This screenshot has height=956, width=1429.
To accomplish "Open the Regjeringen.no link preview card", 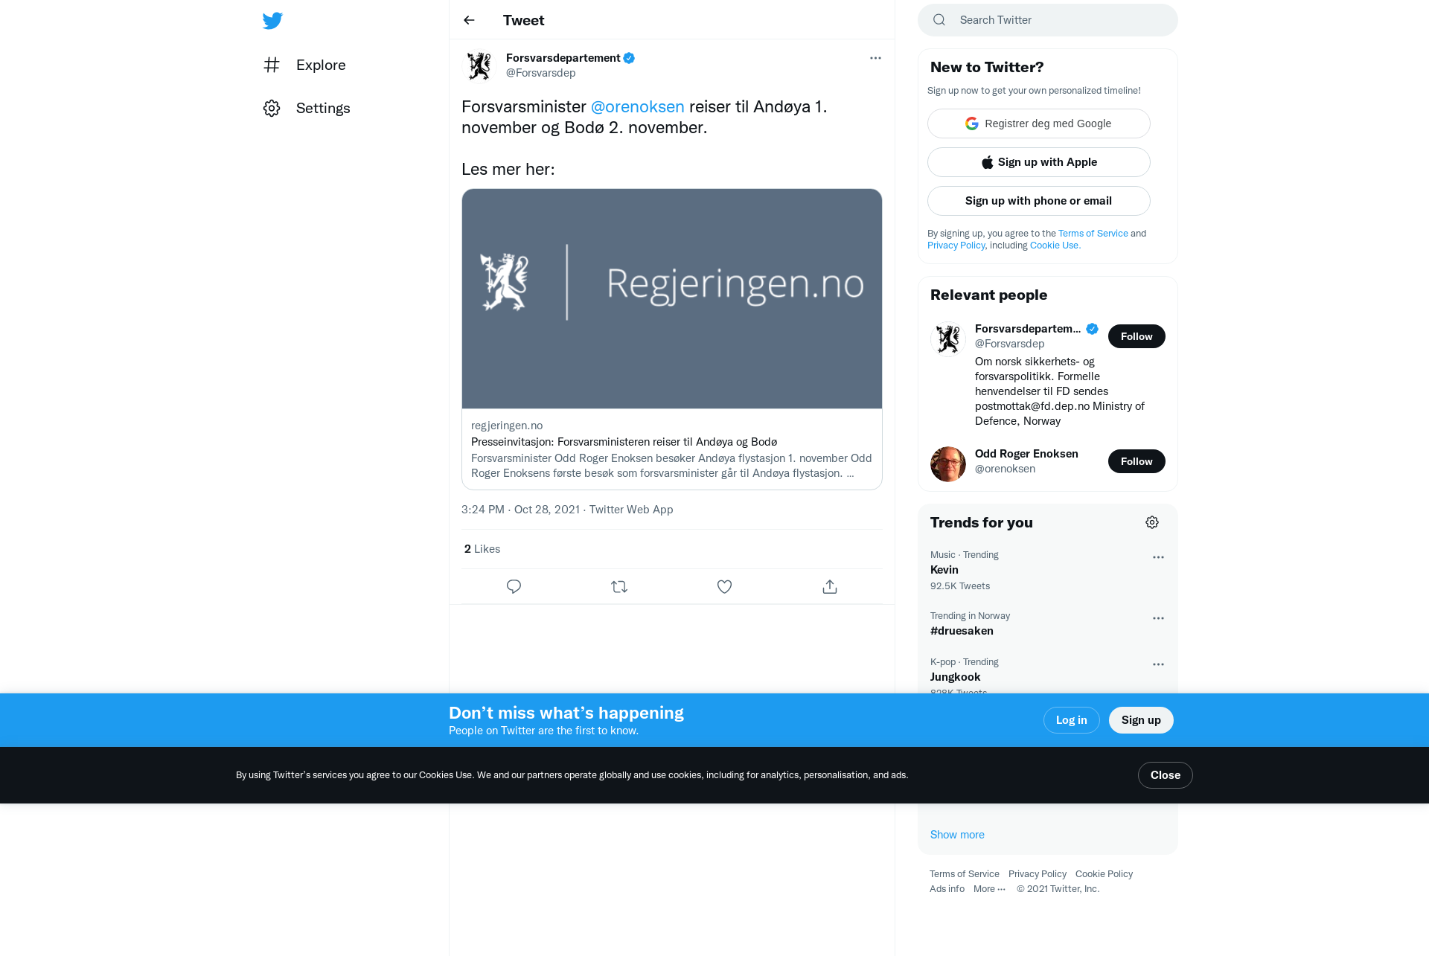I will pos(671,339).
